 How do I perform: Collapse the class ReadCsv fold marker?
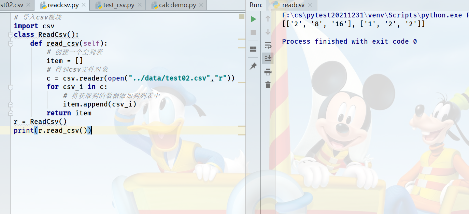click(11, 35)
